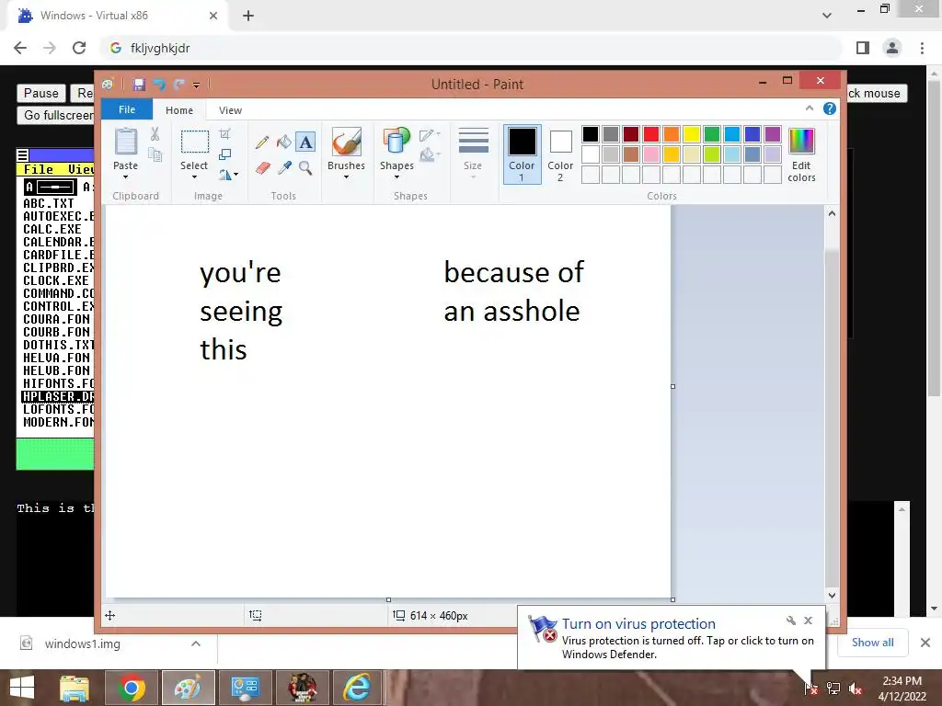Viewport: 942px width, 706px height.
Task: Select the Windows - Virtual x86 browser tab
Action: (x=118, y=16)
